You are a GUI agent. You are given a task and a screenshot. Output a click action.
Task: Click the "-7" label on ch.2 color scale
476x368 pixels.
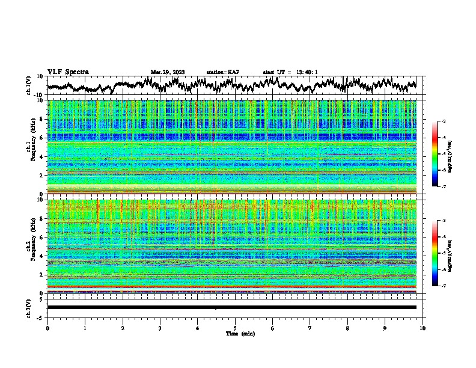[x=443, y=286]
